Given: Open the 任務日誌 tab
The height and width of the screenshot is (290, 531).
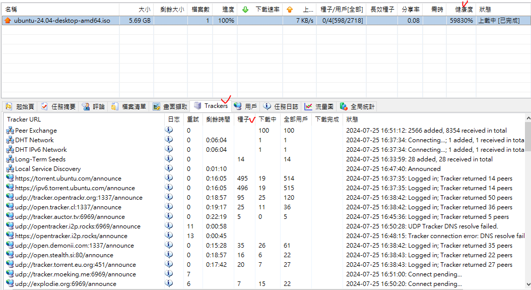Looking at the screenshot, I should point(281,106).
